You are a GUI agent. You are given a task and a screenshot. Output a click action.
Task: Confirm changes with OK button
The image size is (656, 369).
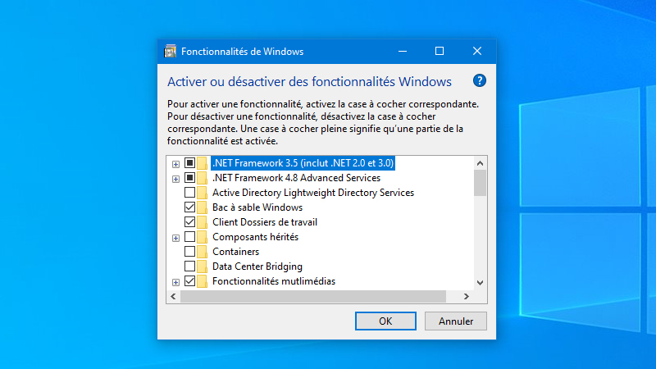[x=385, y=321]
